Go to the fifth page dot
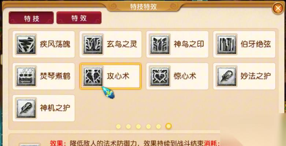This screenshot has width=286, height=146. [x=158, y=126]
